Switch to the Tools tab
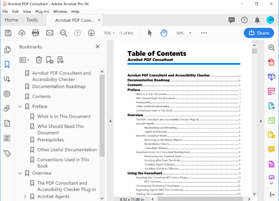Image resolution: width=279 pixels, height=201 pixels. pos(32,20)
